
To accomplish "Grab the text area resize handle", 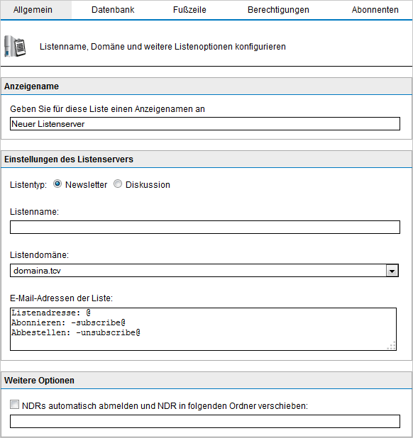I will click(x=392, y=346).
